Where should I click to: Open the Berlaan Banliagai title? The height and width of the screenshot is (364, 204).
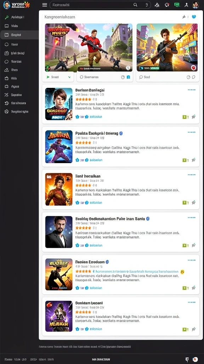tap(90, 90)
